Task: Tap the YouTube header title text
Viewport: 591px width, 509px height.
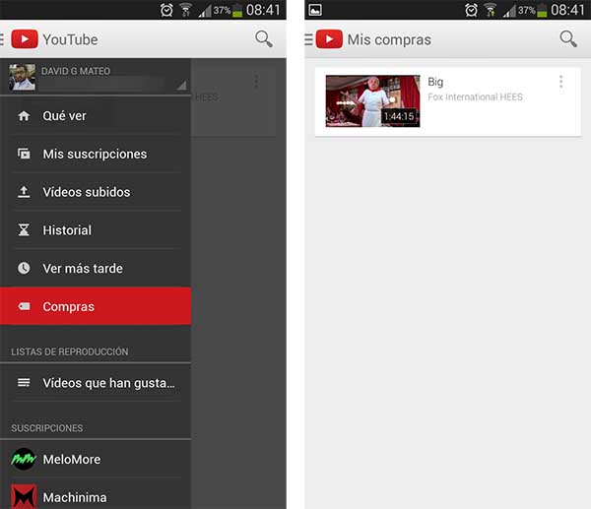Action: 70,39
